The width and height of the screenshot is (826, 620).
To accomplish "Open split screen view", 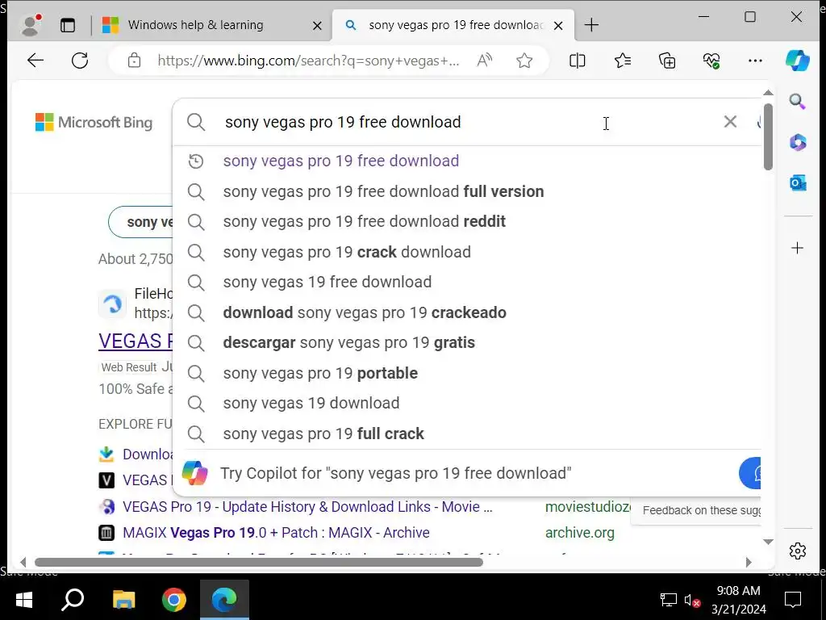I will coord(578,60).
